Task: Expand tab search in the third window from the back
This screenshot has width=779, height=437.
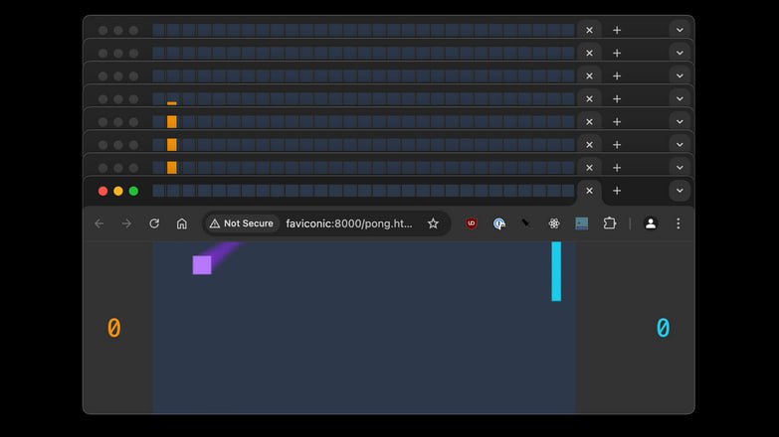Action: pos(680,75)
